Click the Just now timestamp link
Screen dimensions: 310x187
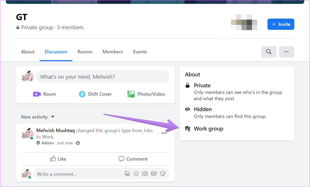point(65,143)
